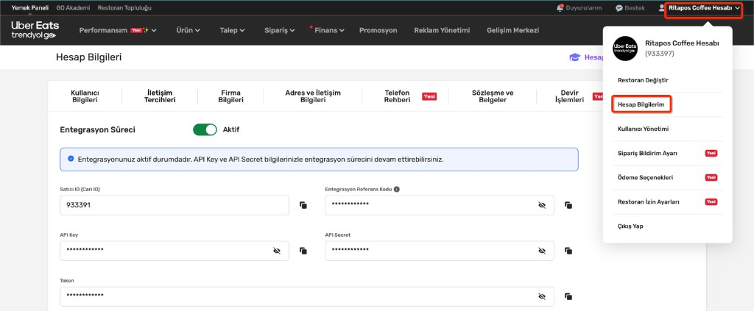Viewport: 754px width, 311px height.
Task: Open the Adres ve İletişim Bilgileri tab
Action: [x=313, y=96]
